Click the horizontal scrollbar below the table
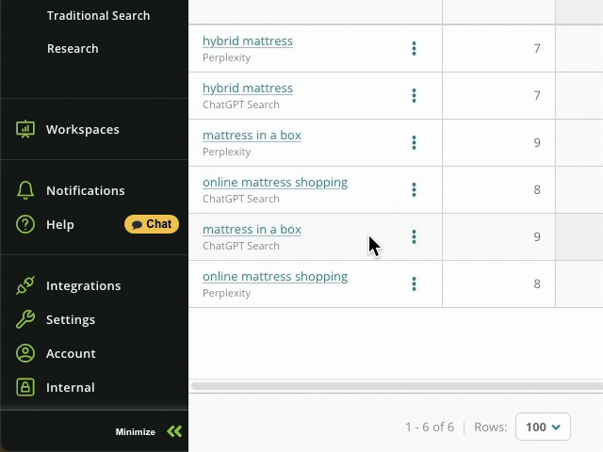The height and width of the screenshot is (452, 603). 397,386
